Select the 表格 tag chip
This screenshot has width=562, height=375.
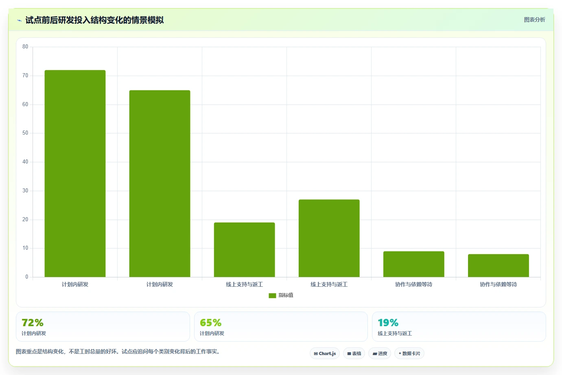tap(354, 353)
